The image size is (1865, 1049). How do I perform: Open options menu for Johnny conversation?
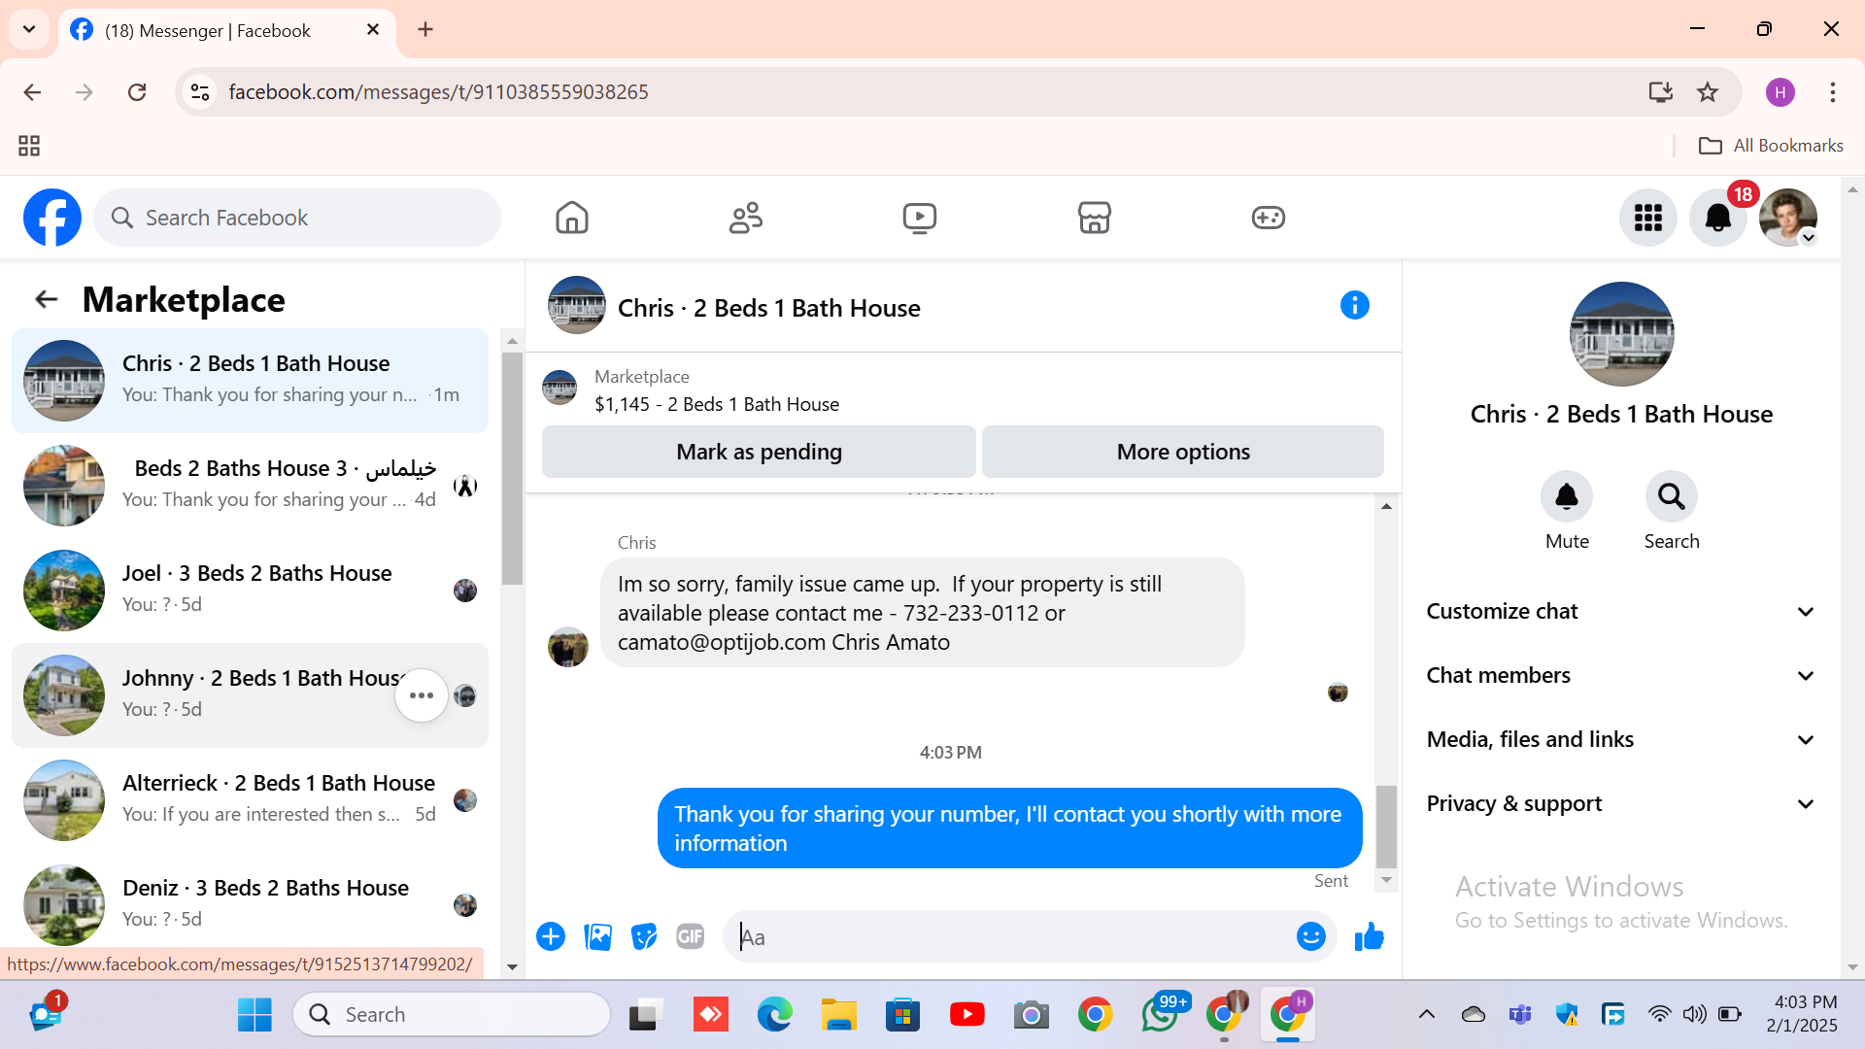click(x=422, y=695)
